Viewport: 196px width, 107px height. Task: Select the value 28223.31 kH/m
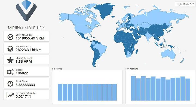[x=29, y=50]
